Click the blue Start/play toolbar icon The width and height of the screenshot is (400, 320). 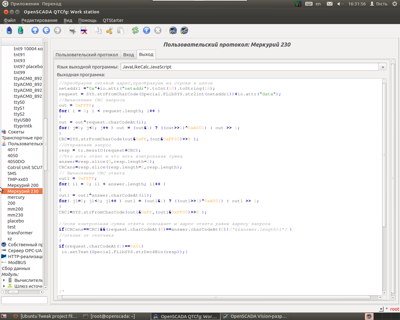tap(147, 30)
